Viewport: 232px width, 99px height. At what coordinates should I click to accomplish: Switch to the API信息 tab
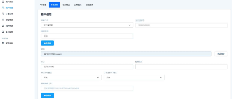[x=43, y=5]
